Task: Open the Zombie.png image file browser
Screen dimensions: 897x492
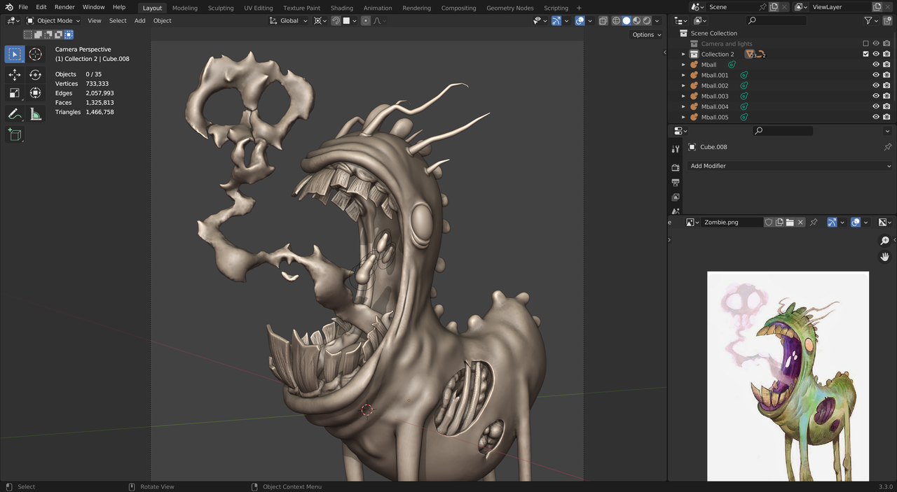Action: click(790, 223)
